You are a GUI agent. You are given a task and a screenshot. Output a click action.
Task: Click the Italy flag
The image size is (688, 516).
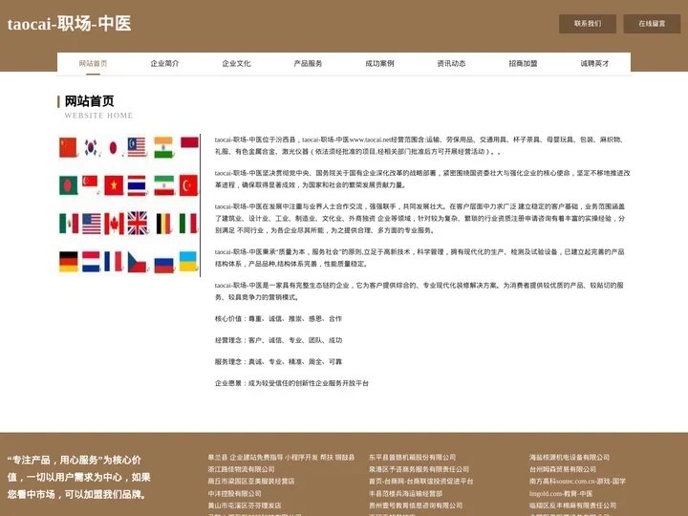pos(188,224)
